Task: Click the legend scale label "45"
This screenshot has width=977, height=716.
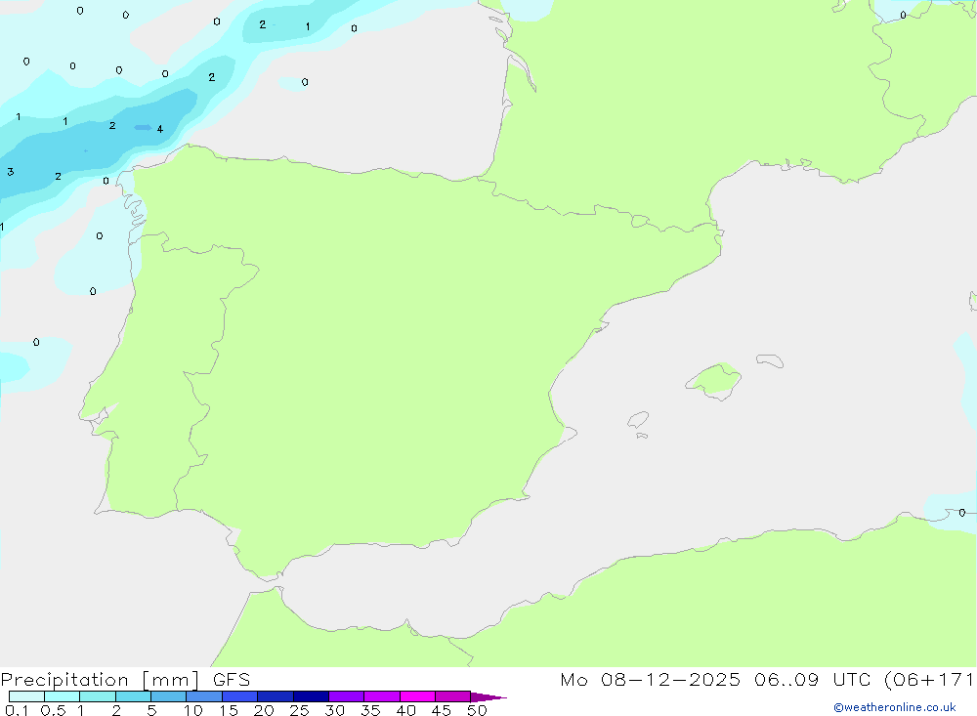Action: point(442,710)
